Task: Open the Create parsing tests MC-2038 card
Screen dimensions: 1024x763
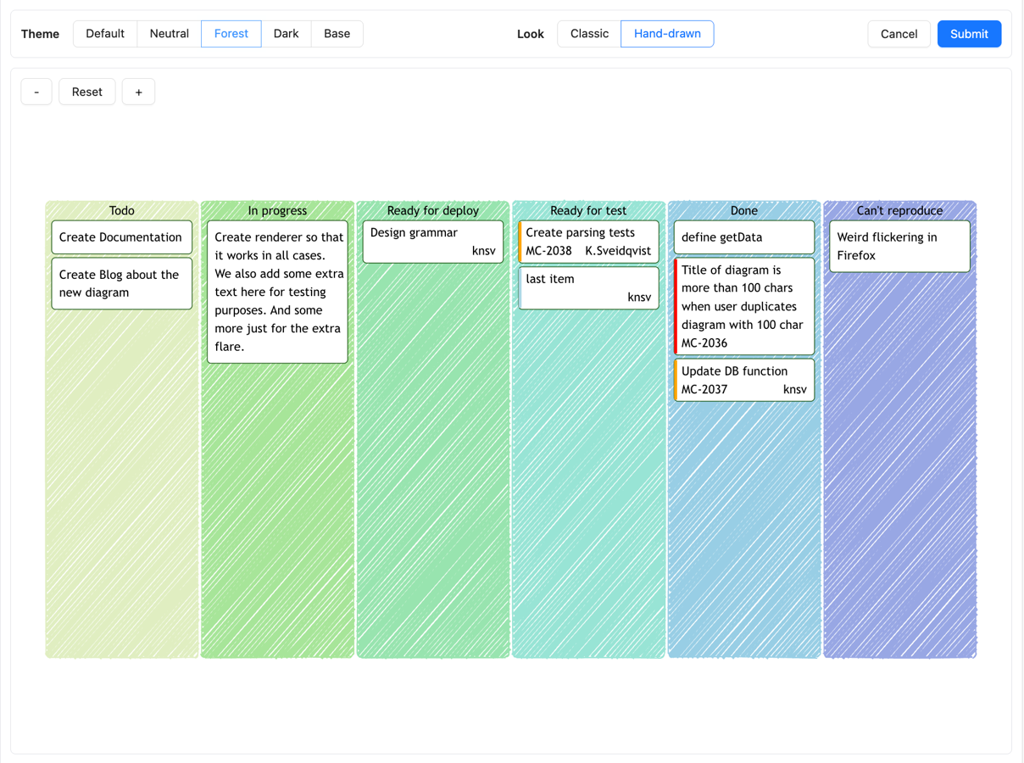Action: 588,242
